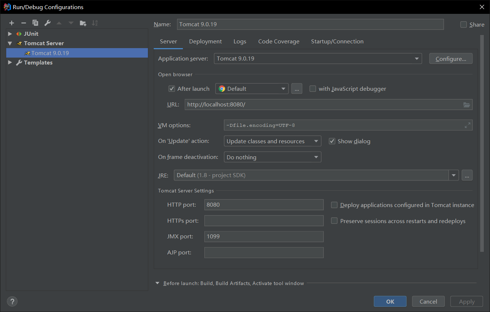Expand the VM options field editor
Image resolution: width=490 pixels, height=312 pixels.
pos(467,125)
